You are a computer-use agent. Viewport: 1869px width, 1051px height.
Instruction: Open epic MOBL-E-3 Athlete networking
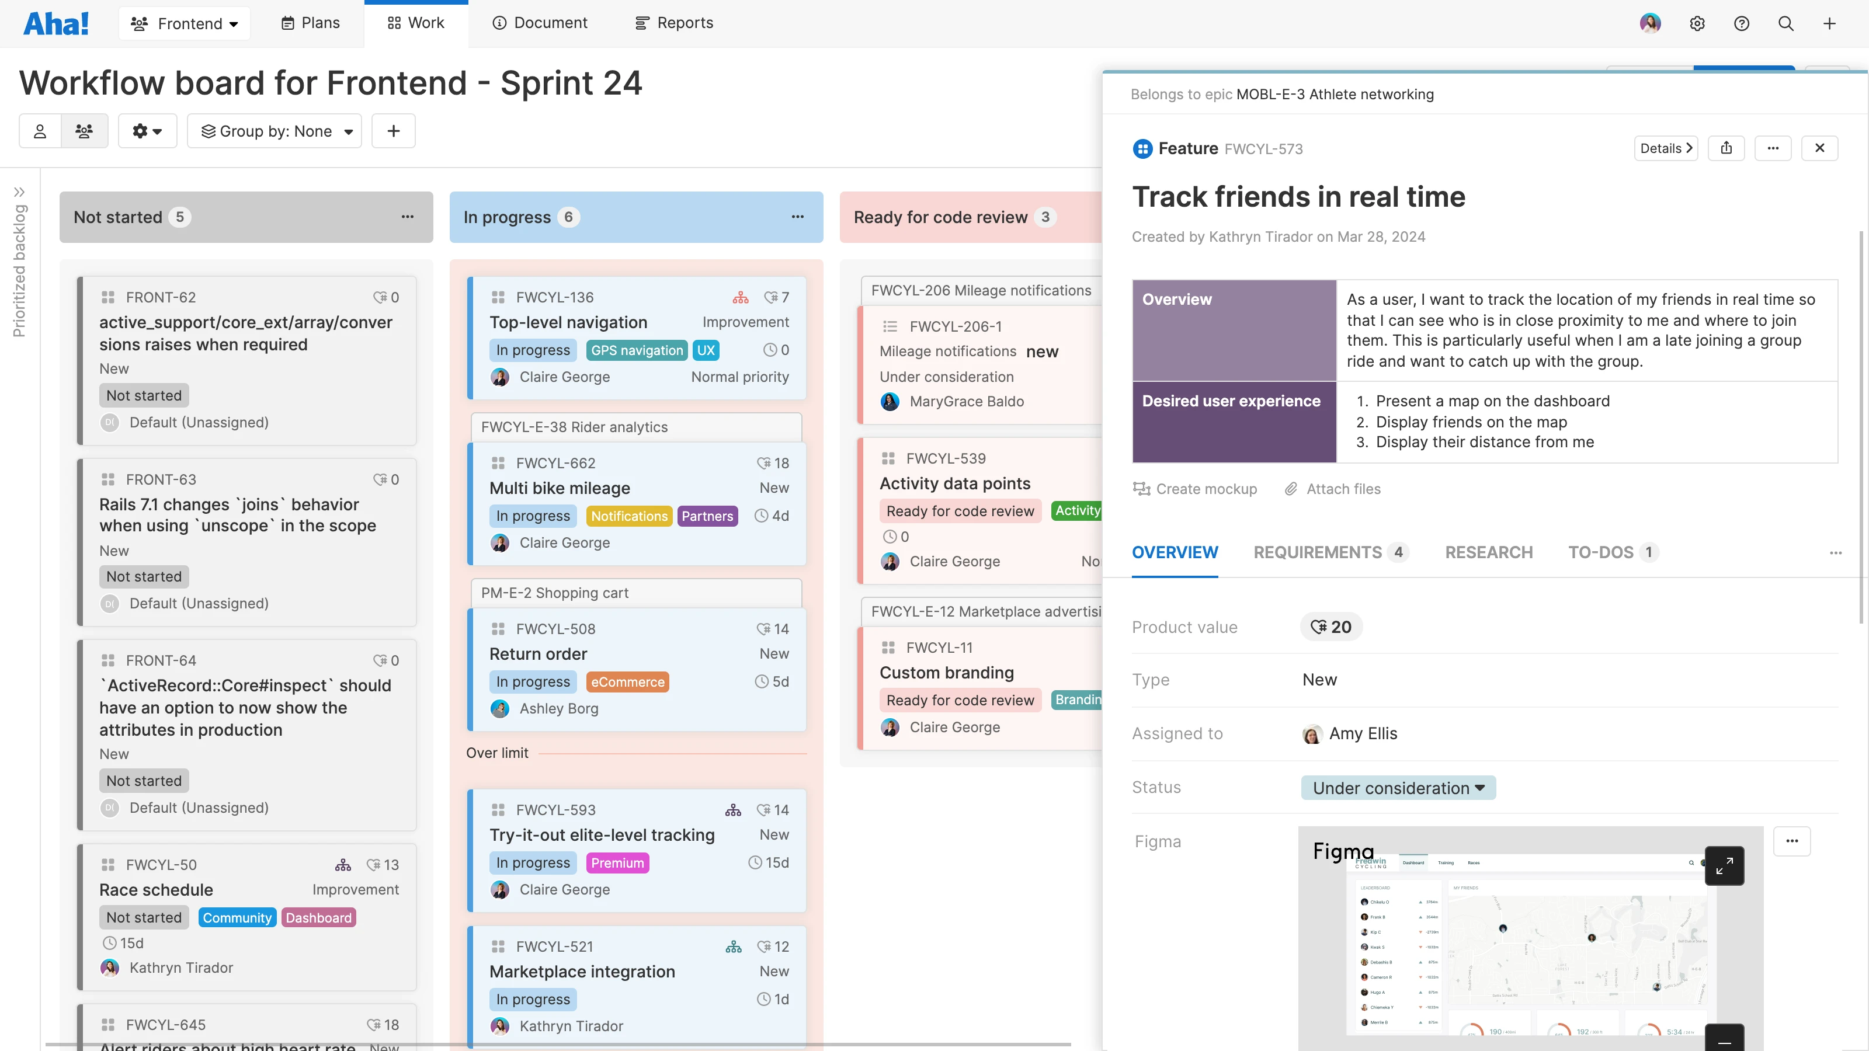point(1334,93)
